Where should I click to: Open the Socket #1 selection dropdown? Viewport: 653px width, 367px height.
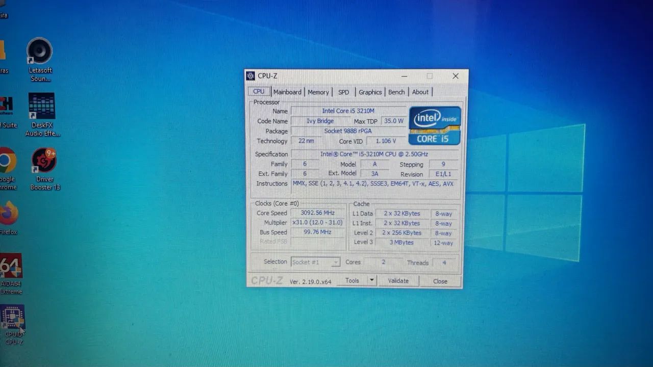[315, 262]
